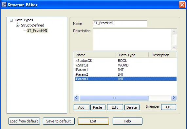Open Help for the Structure Editor
The width and height of the screenshot is (187, 129).
(x=127, y=121)
